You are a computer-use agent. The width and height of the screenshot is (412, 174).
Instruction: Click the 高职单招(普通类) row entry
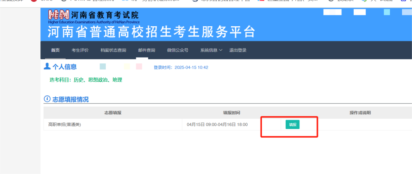click(64, 124)
